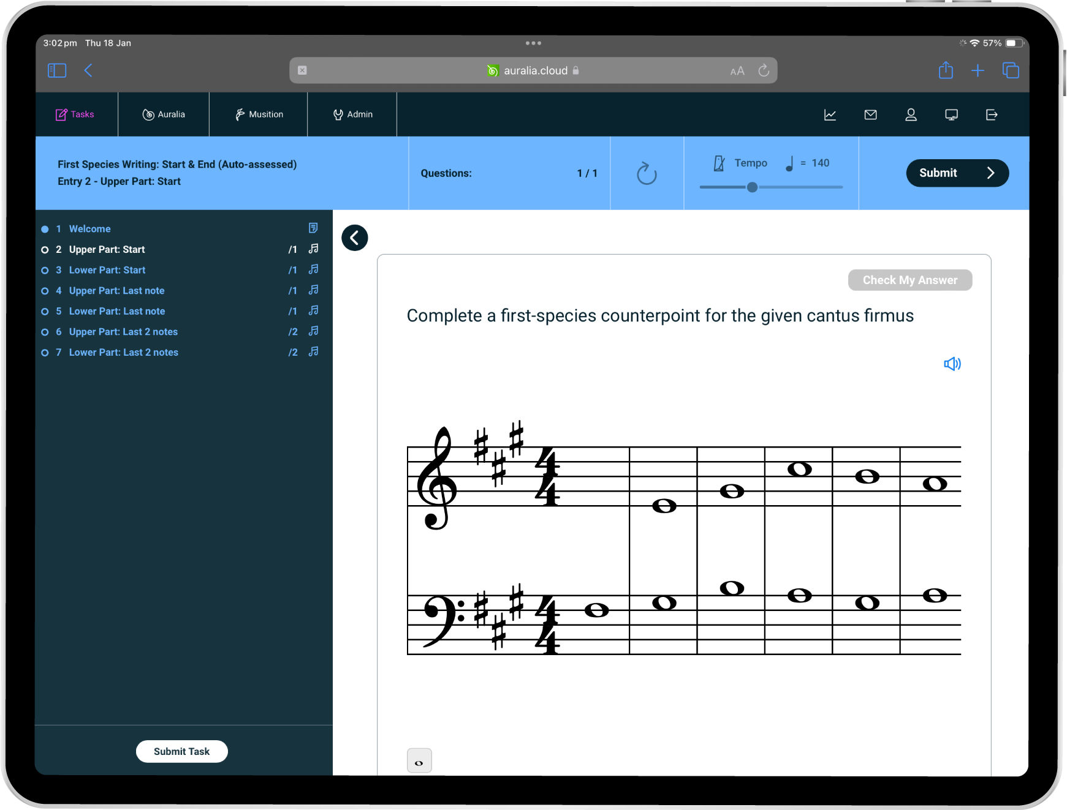Switch to the Musition tab
This screenshot has width=1067, height=810.
point(259,114)
